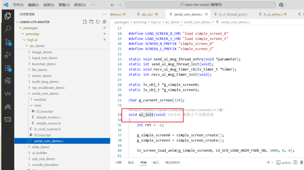The width and height of the screenshot is (304, 170).
Task: Create a new file in LUBAN-LITE-MASTER
Action: pos(85,22)
